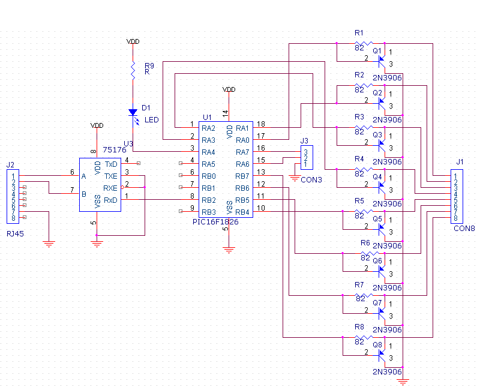Click the RB2 pin label on U1
Image resolution: width=480 pixels, height=390 pixels.
[209, 200]
